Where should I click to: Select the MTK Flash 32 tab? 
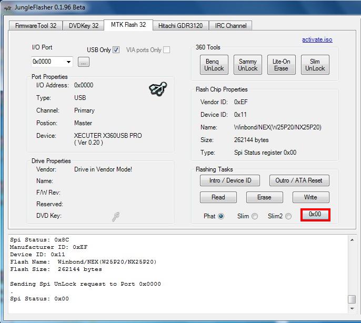tap(128, 25)
